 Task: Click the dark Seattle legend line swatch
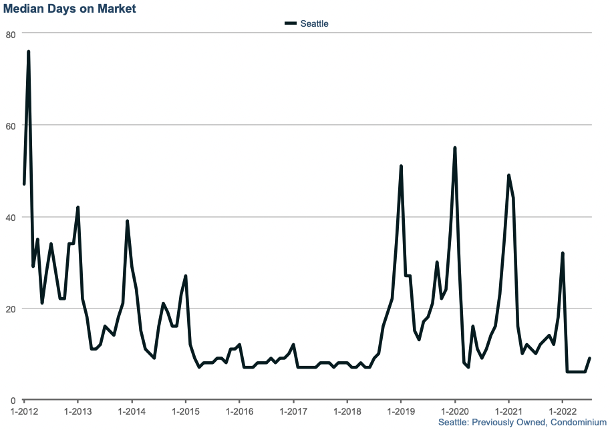pos(290,23)
